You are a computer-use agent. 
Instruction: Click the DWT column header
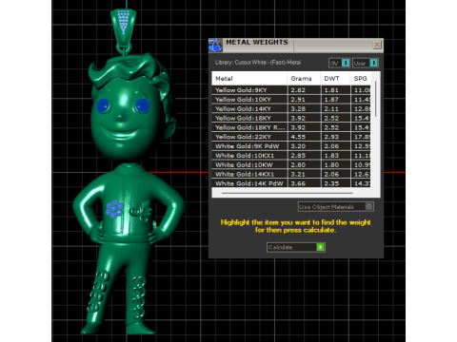[x=335, y=79]
